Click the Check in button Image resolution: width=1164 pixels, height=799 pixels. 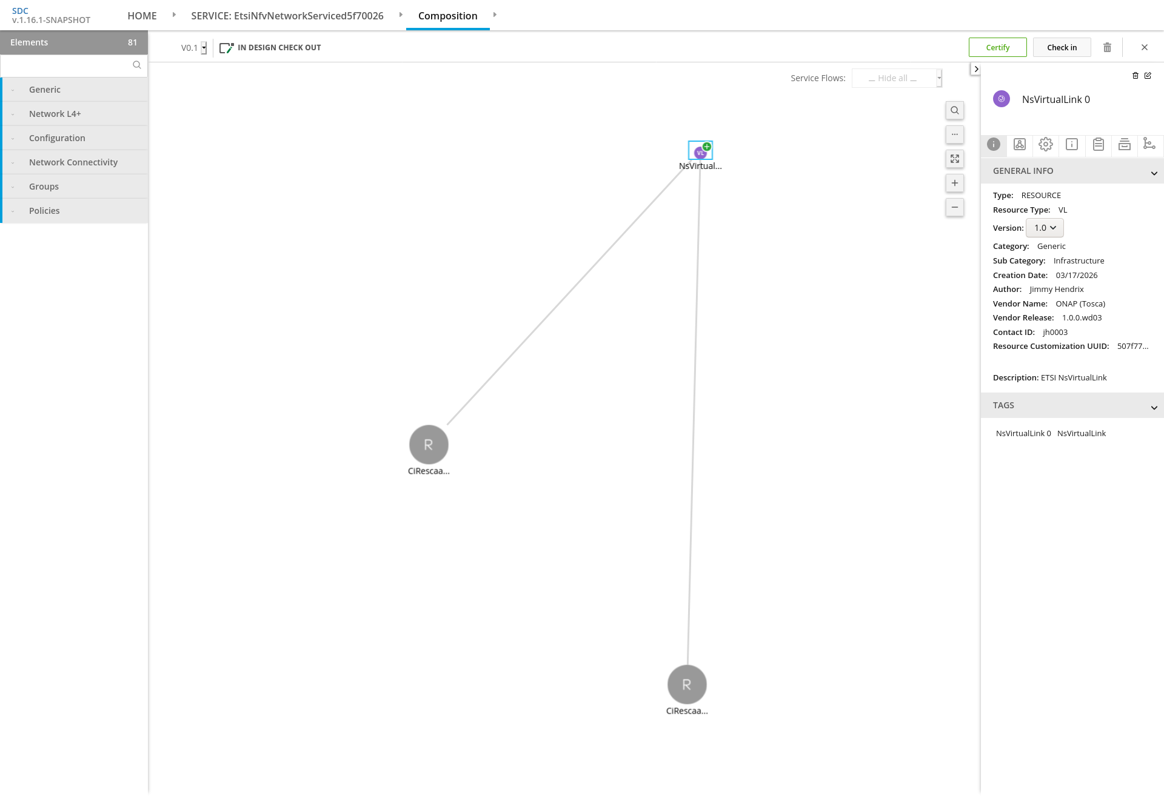coord(1062,47)
